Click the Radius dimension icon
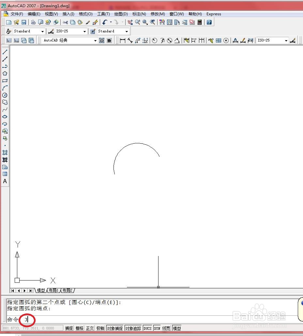 click(x=155, y=40)
